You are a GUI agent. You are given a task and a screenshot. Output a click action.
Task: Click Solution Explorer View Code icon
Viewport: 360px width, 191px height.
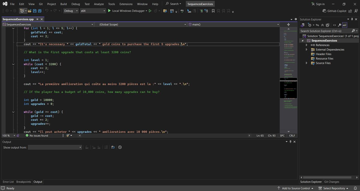click(334, 25)
